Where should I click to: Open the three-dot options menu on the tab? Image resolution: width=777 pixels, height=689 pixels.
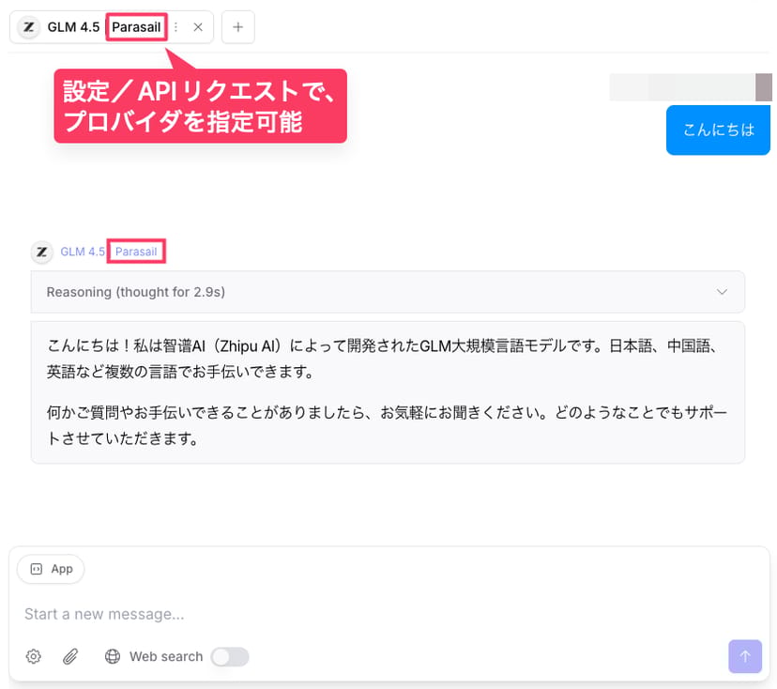[176, 27]
